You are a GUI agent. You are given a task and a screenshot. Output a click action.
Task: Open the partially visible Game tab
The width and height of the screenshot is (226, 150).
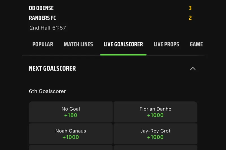click(196, 44)
